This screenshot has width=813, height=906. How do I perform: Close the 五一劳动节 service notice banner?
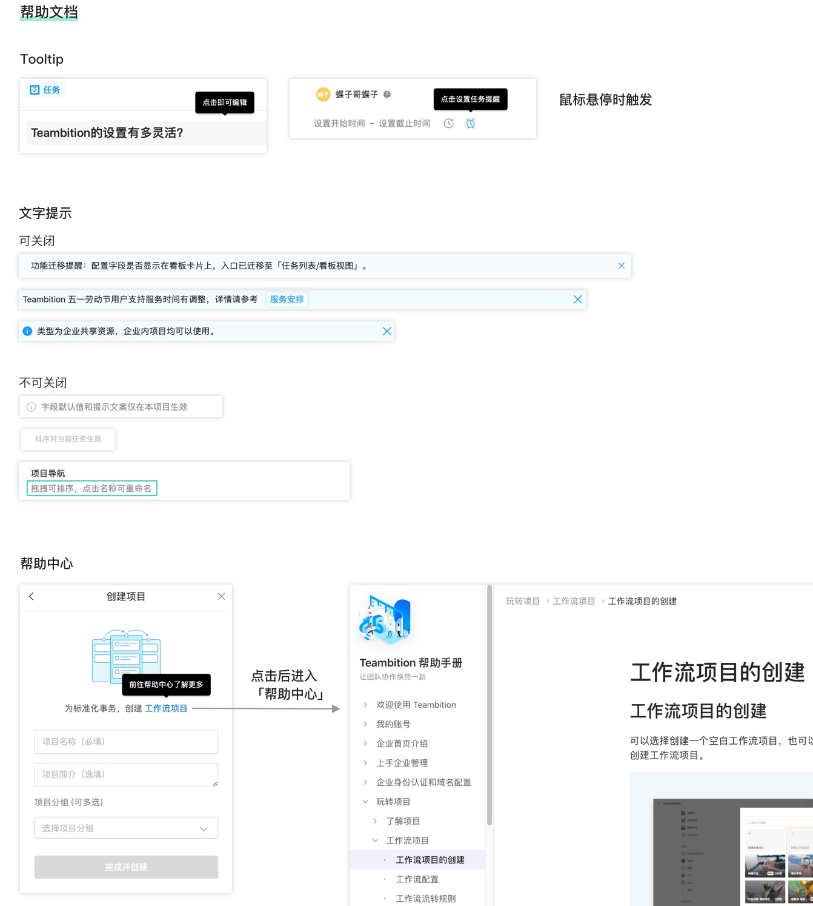click(x=578, y=300)
